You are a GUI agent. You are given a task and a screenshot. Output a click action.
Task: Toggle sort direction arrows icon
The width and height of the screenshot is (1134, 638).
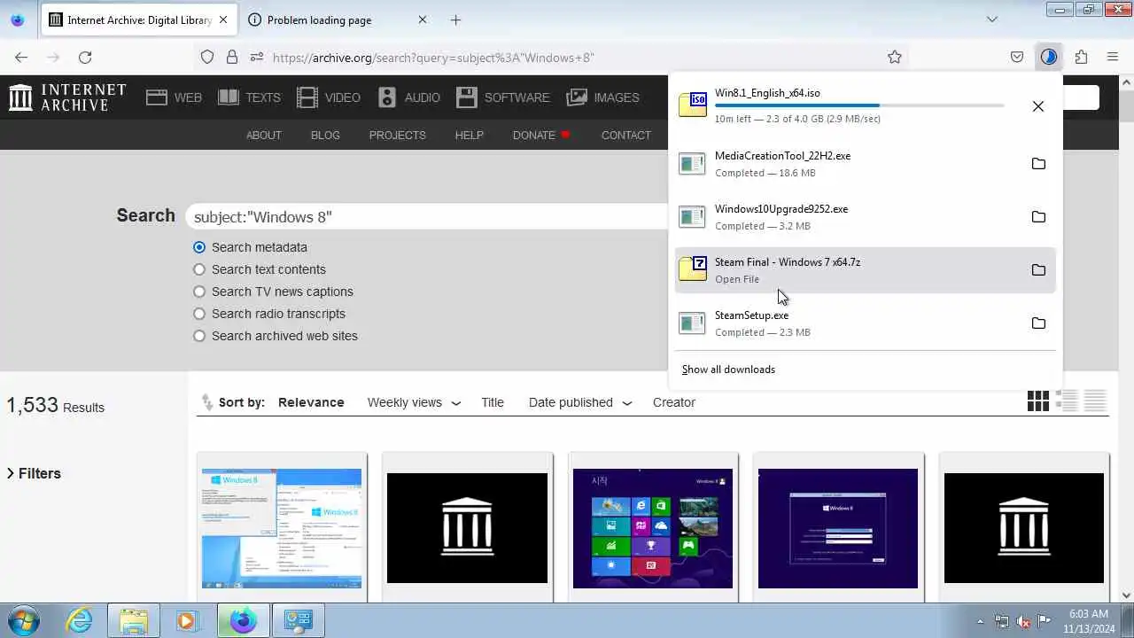(x=207, y=402)
